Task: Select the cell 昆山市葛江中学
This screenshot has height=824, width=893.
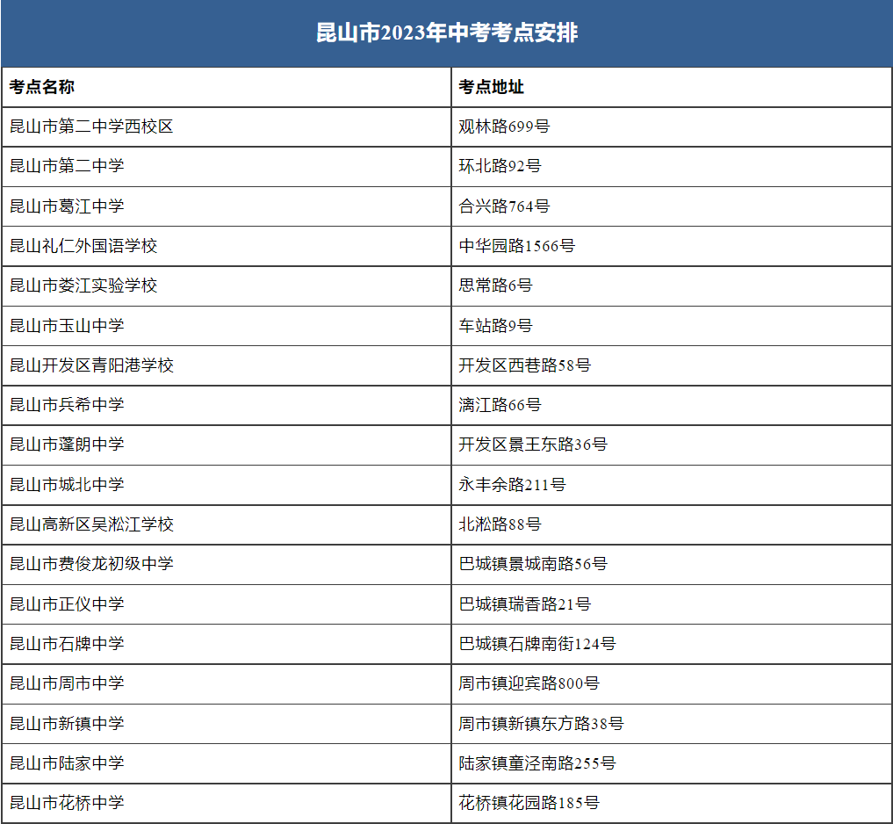Action: pyautogui.click(x=226, y=206)
